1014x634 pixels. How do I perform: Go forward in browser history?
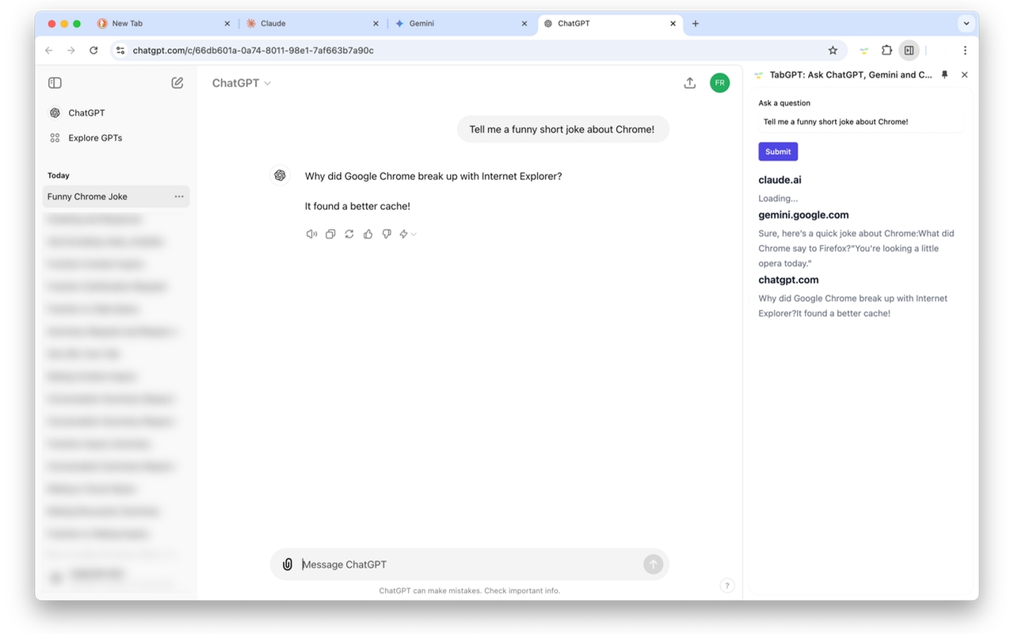71,50
